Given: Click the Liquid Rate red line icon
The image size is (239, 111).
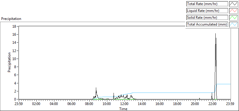Looking at the screenshot, I should (x=233, y=11).
